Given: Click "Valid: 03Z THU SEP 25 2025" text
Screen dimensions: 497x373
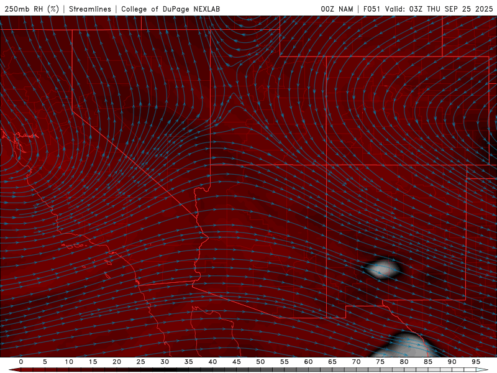Looking at the screenshot, I should pos(439,9).
